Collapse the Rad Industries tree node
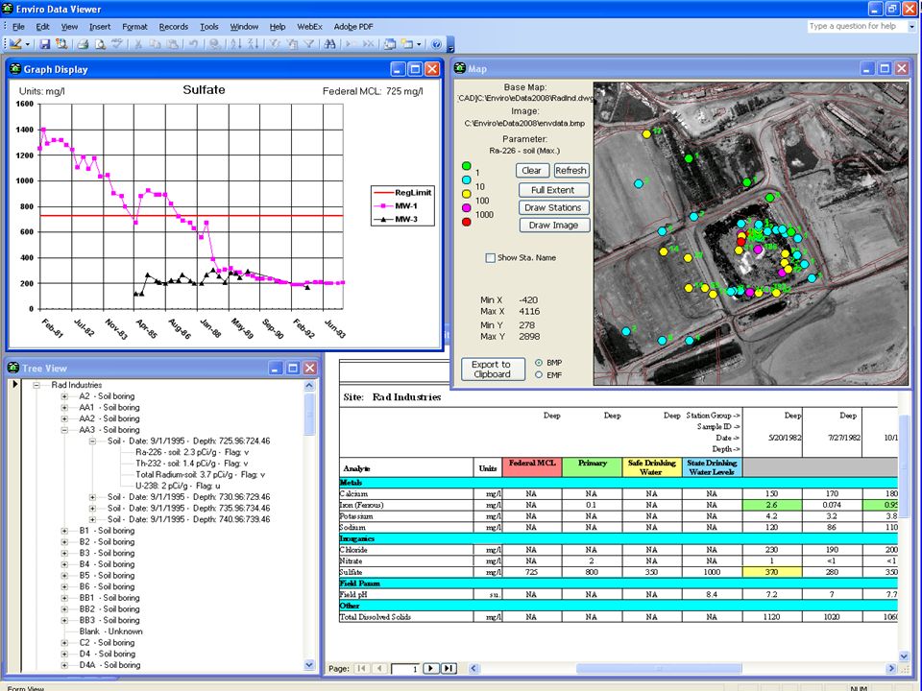Viewport: 922px width, 691px height. point(36,386)
